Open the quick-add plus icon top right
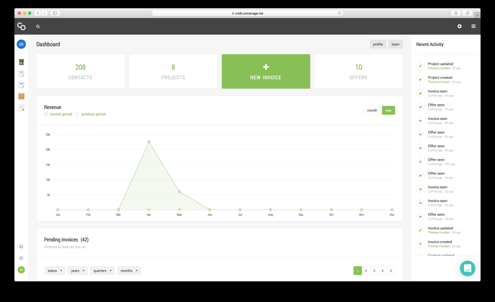 (x=459, y=26)
